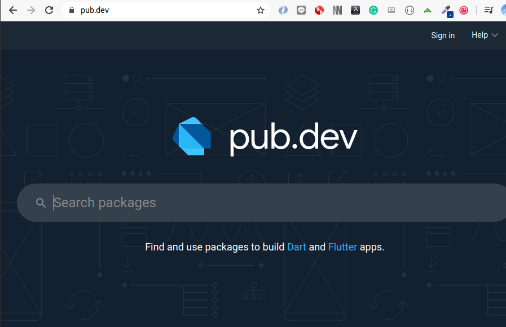The height and width of the screenshot is (327, 506).
Task: Click the red record circle extension icon
Action: point(464,10)
